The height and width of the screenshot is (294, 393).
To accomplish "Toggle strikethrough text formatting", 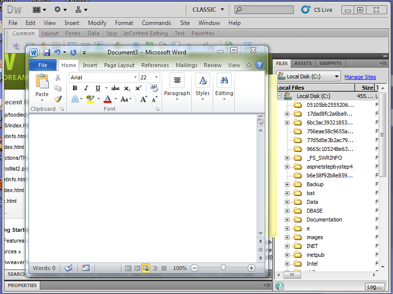I will (115, 88).
